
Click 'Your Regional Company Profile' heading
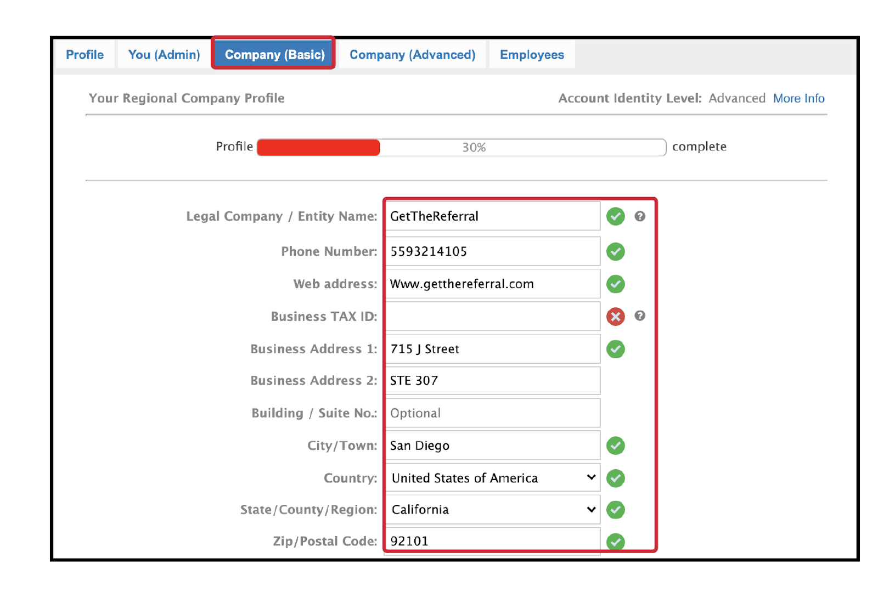click(187, 98)
